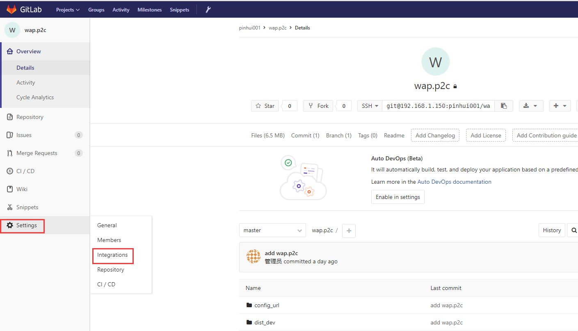This screenshot has height=331, width=578.
Task: Click Add Contribution guide button
Action: 546,135
